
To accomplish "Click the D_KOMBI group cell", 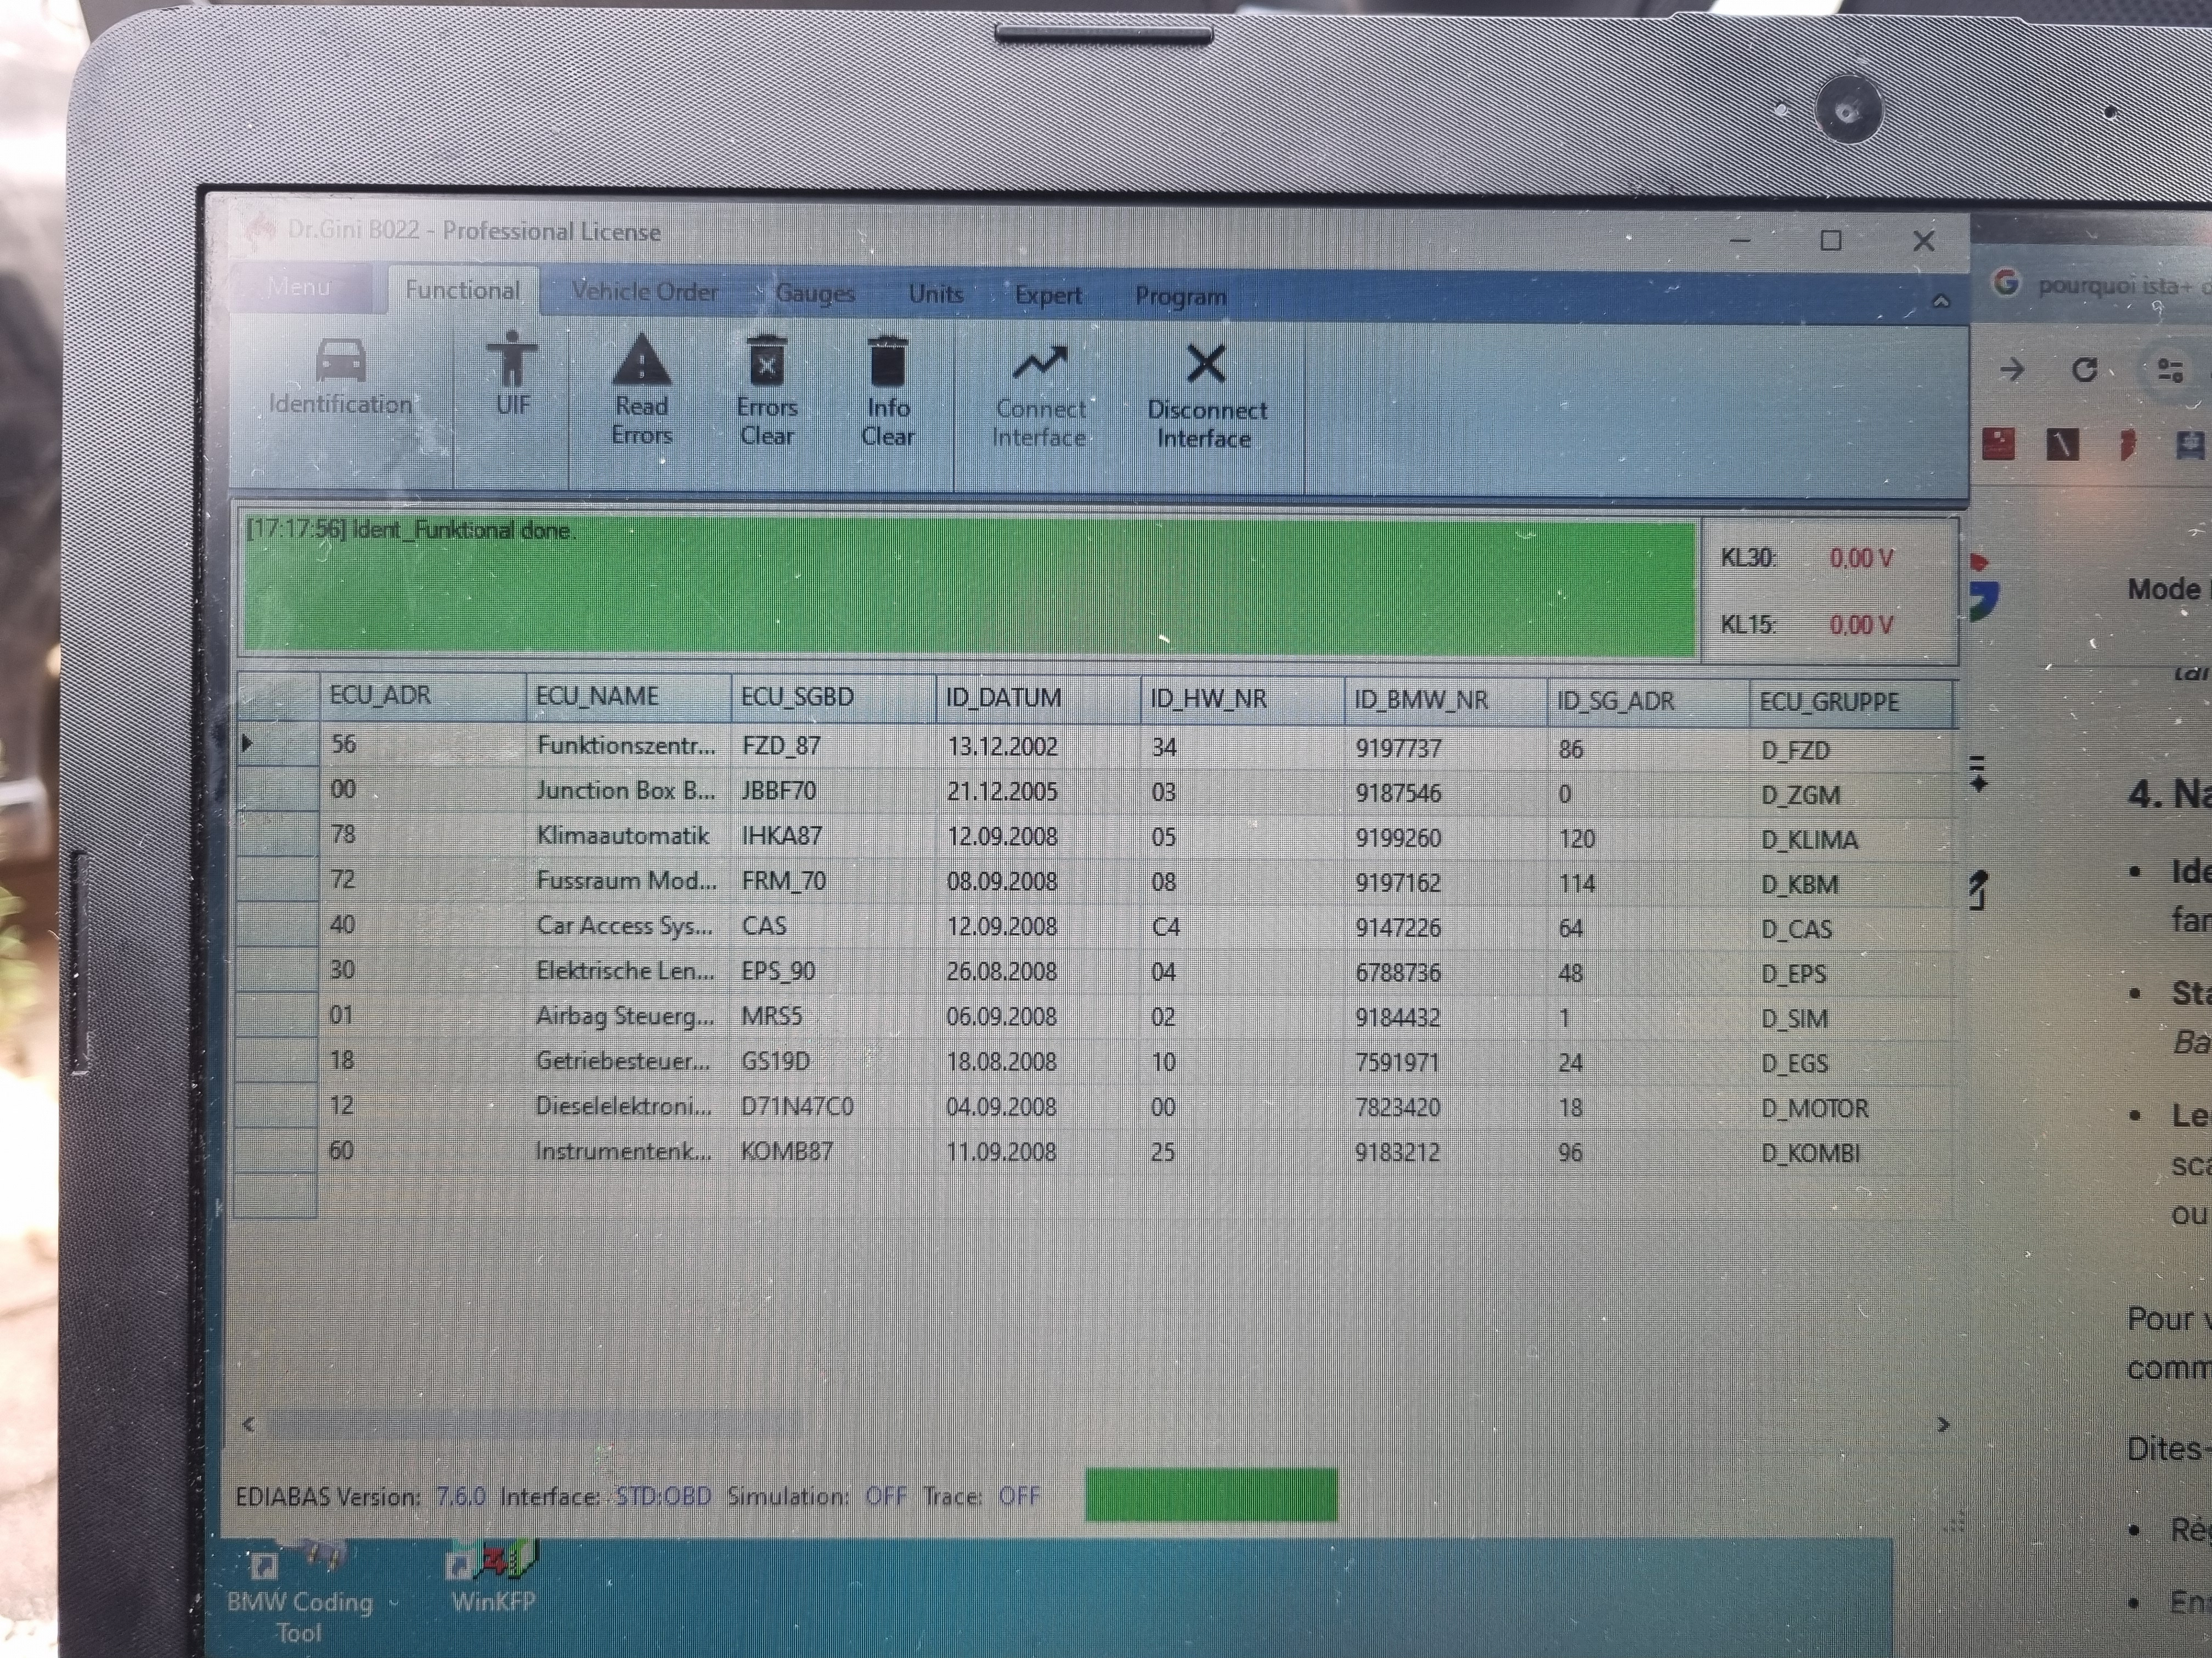I will click(1851, 1153).
